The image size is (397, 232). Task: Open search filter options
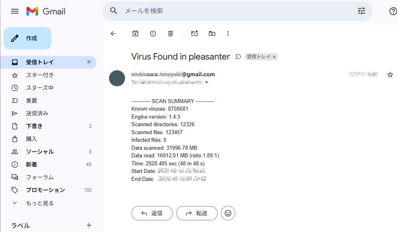[x=361, y=11]
